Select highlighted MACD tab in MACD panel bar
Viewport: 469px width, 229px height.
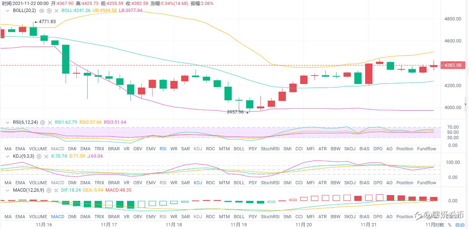coord(58,217)
